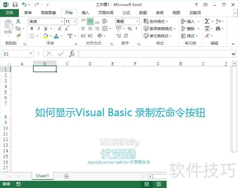238x188 pixels.
Task: Cut selection with the scissors icon
Action: (18, 21)
